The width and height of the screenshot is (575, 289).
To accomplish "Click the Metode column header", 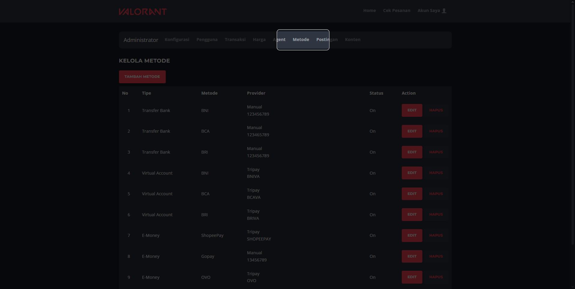I will 209,93.
